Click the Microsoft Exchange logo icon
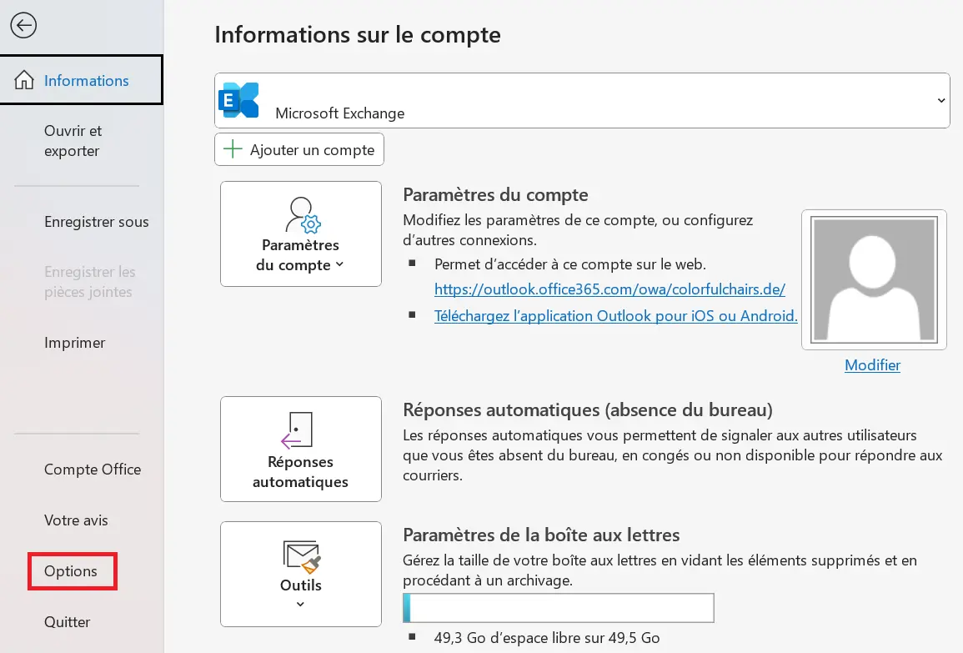Viewport: 963px width, 653px height. click(x=239, y=100)
